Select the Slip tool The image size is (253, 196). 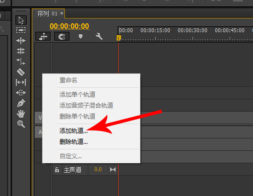[x=21, y=82]
